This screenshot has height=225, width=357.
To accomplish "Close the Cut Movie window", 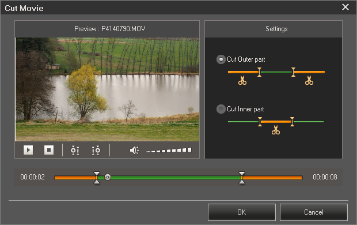I will point(345,7).
